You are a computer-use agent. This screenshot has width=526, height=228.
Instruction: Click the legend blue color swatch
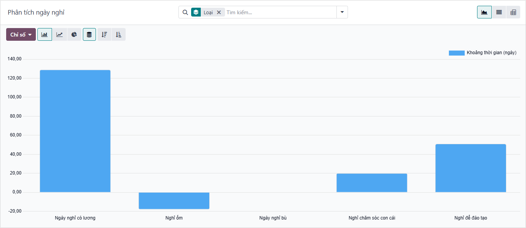point(457,53)
